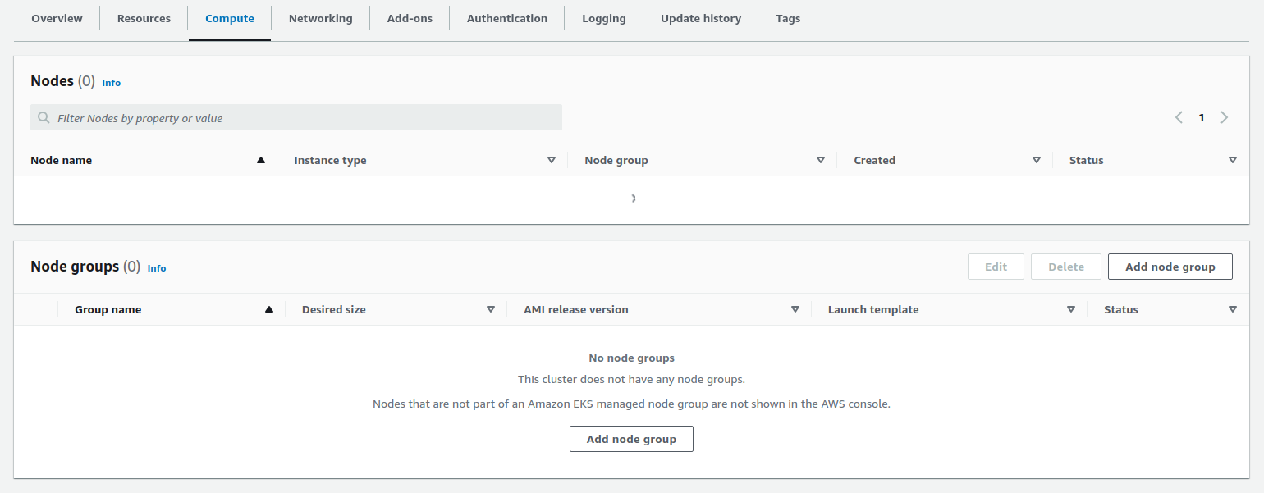This screenshot has height=493, width=1264.
Task: Sort nodes by Node name column arrow
Action: coord(261,159)
